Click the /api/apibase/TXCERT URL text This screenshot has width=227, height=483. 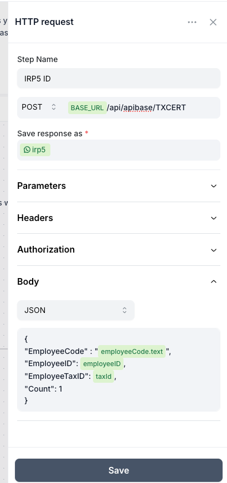pyautogui.click(x=146, y=107)
